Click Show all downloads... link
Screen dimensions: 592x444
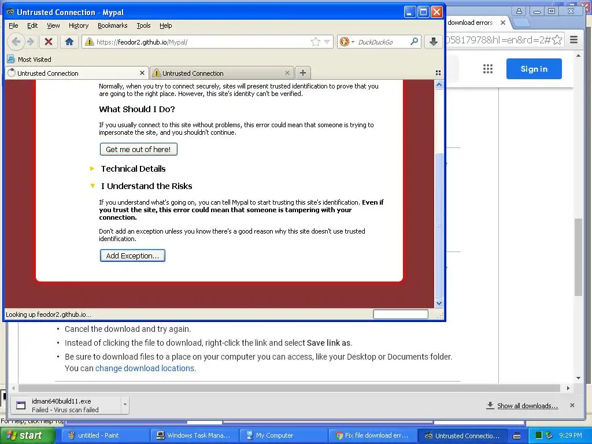click(x=527, y=405)
